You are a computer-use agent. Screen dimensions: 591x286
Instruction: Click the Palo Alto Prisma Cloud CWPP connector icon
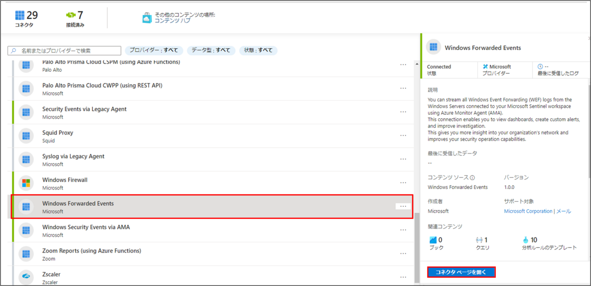(26, 89)
